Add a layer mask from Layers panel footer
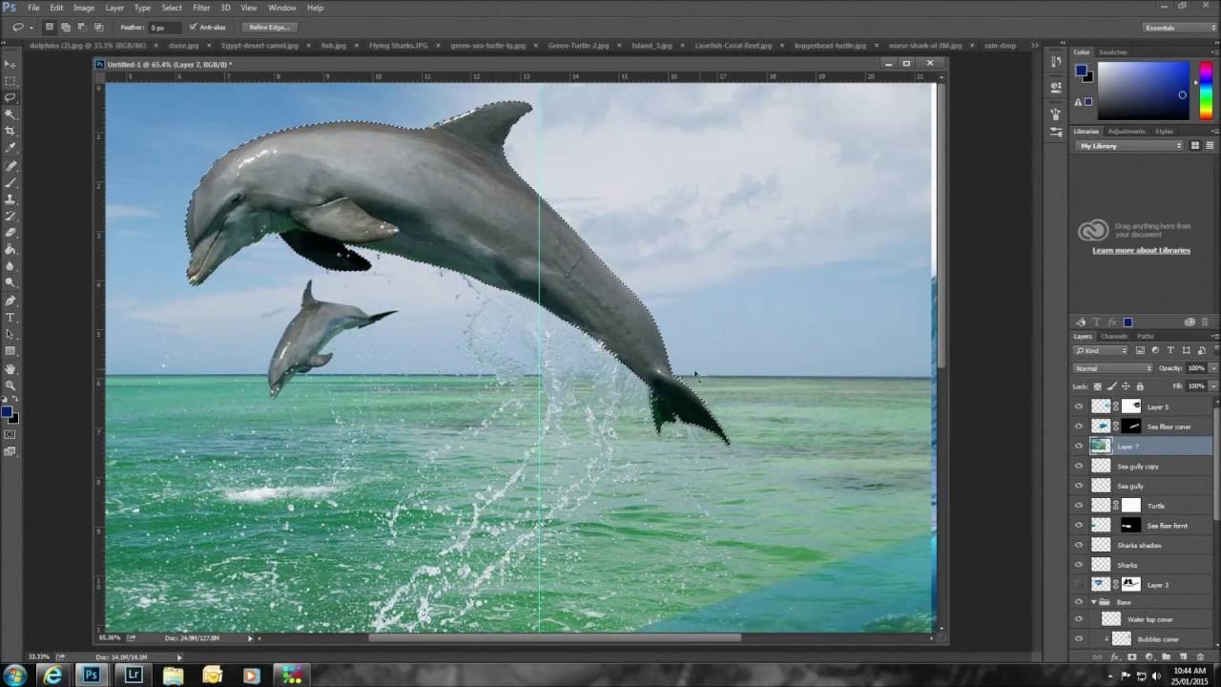 [x=1131, y=656]
